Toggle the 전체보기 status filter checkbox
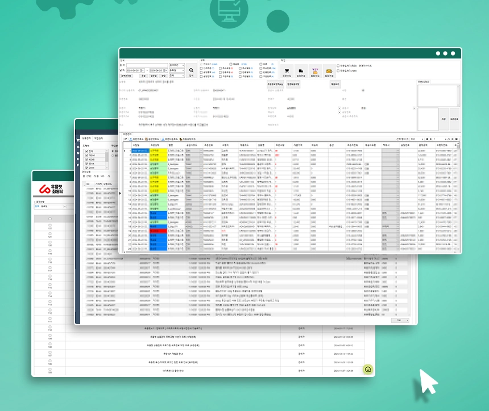Screen dimensions: 489x411 (201, 64)
